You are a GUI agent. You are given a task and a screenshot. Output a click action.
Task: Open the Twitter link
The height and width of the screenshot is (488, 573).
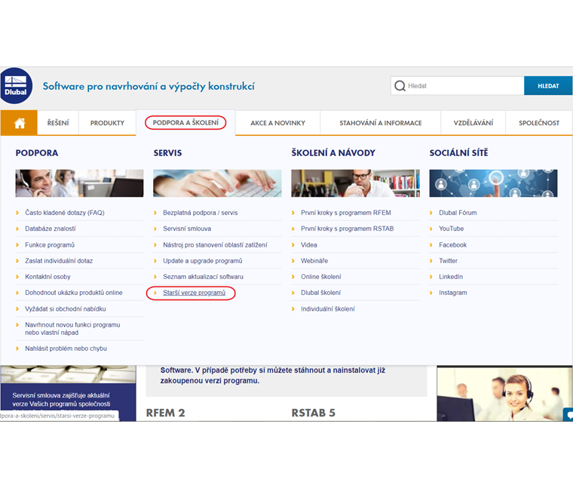click(x=448, y=261)
